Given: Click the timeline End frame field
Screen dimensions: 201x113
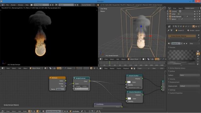Looking at the screenshot, I should [x=158, y=68].
